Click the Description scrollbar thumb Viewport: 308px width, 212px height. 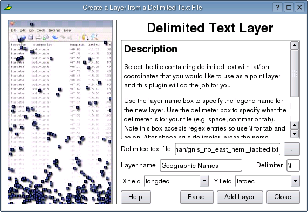point(295,73)
